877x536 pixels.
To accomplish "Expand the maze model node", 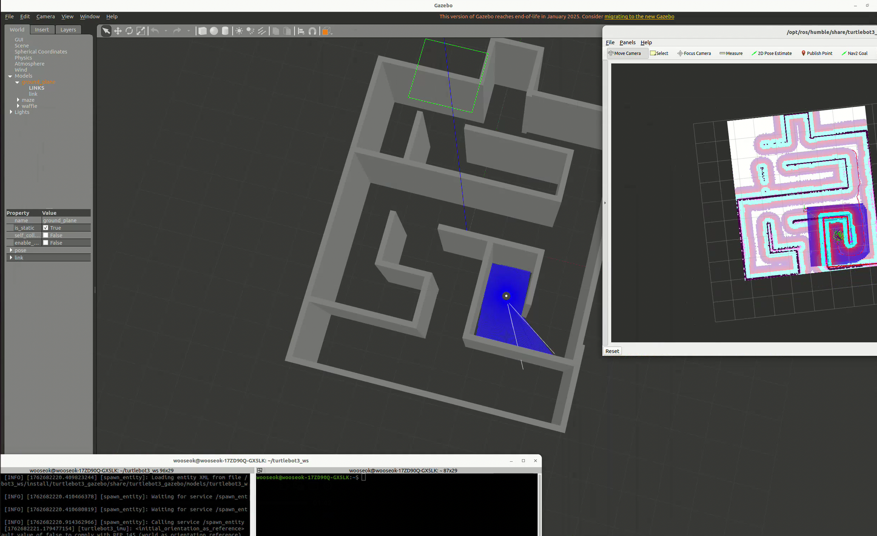I will pyautogui.click(x=18, y=100).
